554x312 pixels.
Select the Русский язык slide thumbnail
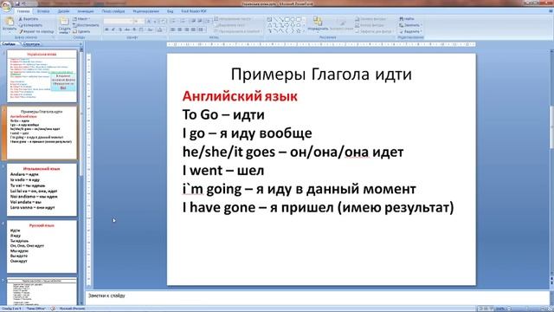click(42, 246)
